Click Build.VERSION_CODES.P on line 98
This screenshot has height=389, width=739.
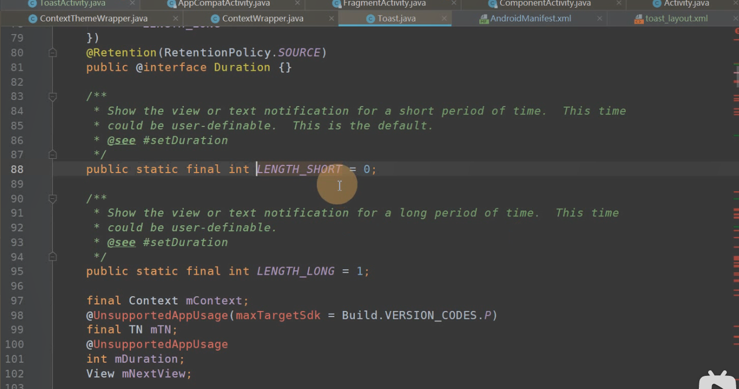pyautogui.click(x=416, y=316)
